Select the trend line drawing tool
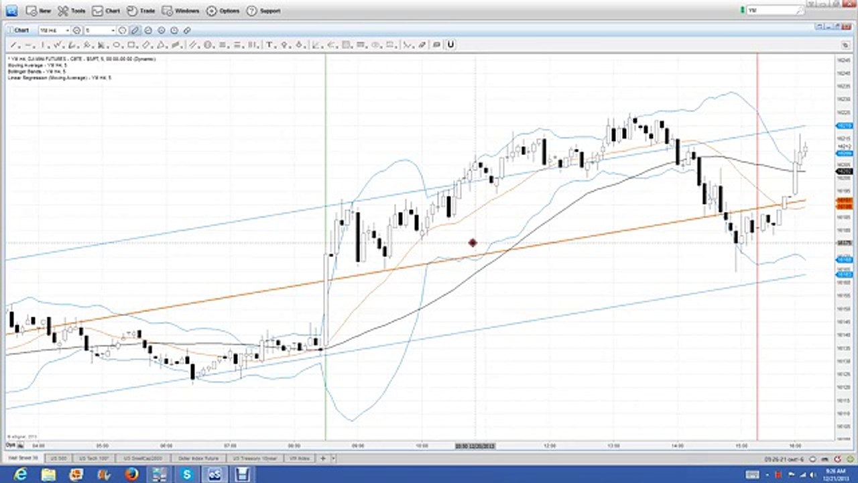Screen dimensions: 858x483 pyautogui.click(x=13, y=45)
